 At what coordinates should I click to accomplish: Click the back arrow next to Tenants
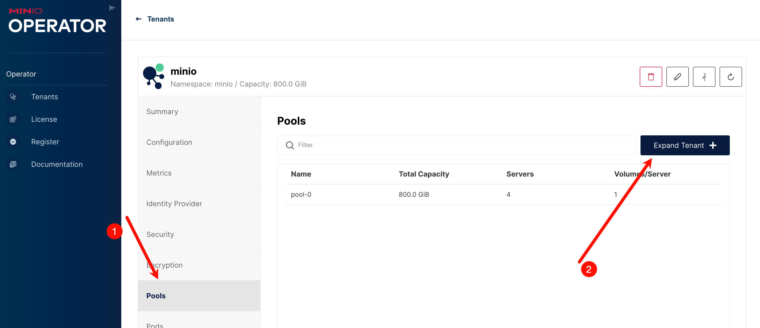pyautogui.click(x=138, y=19)
